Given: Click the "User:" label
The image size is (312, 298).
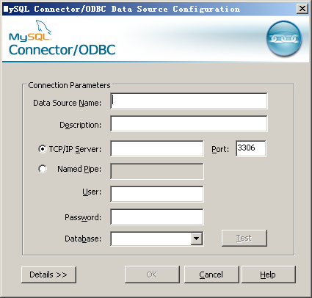Looking at the screenshot, I should tap(92, 192).
